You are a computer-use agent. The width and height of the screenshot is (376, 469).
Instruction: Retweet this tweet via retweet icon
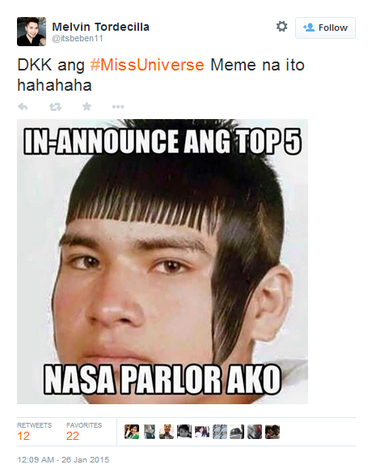click(x=55, y=106)
